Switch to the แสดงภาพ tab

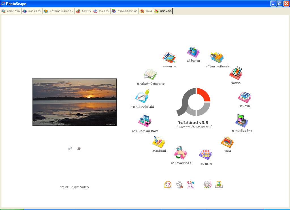pyautogui.click(x=11, y=11)
